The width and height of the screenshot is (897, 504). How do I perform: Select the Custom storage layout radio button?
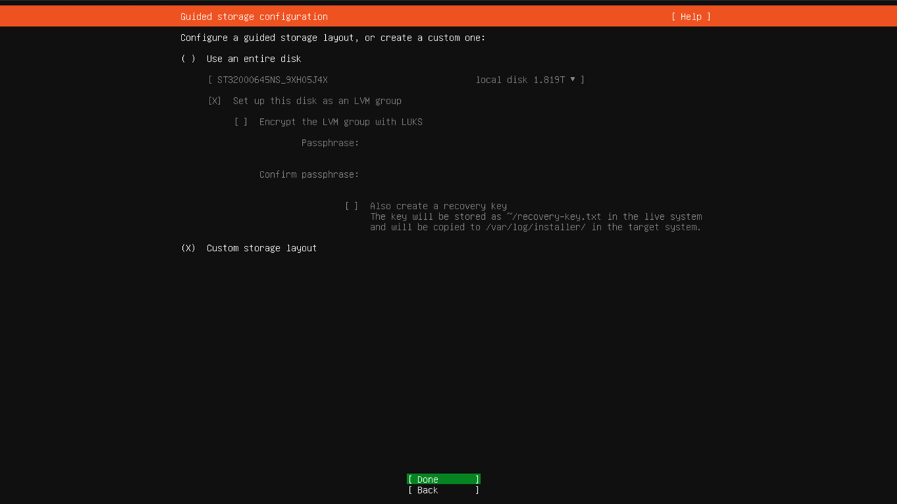(x=189, y=248)
